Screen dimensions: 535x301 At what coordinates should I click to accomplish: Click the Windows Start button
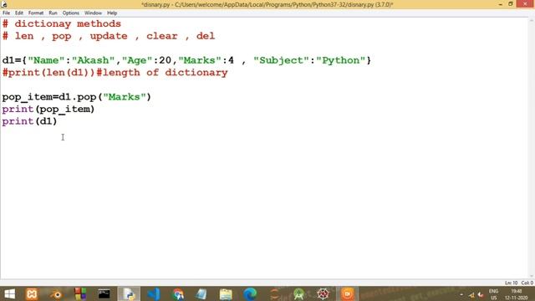tap(9, 293)
